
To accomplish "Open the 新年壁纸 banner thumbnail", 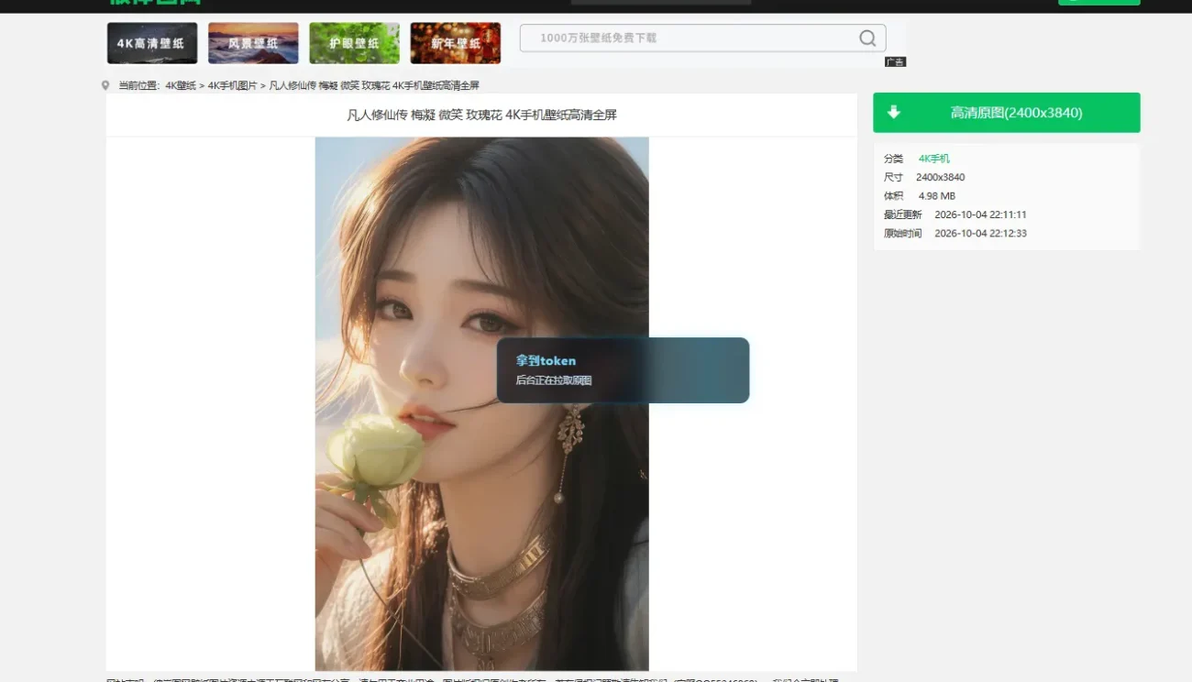I will pos(455,43).
